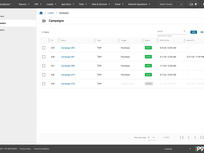Viewport: 204px width, 153px height.
Task: Open the column list view icon beside ADD
Action: (201, 32)
